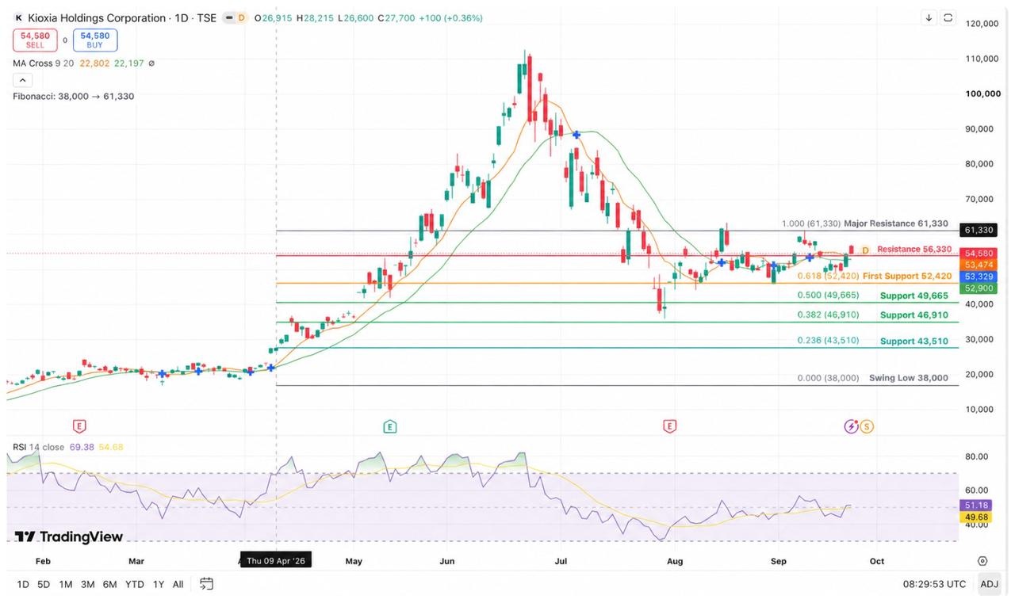Open chart settings via the hexagon gear icon
This screenshot has height=603, width=1015.
tap(982, 561)
